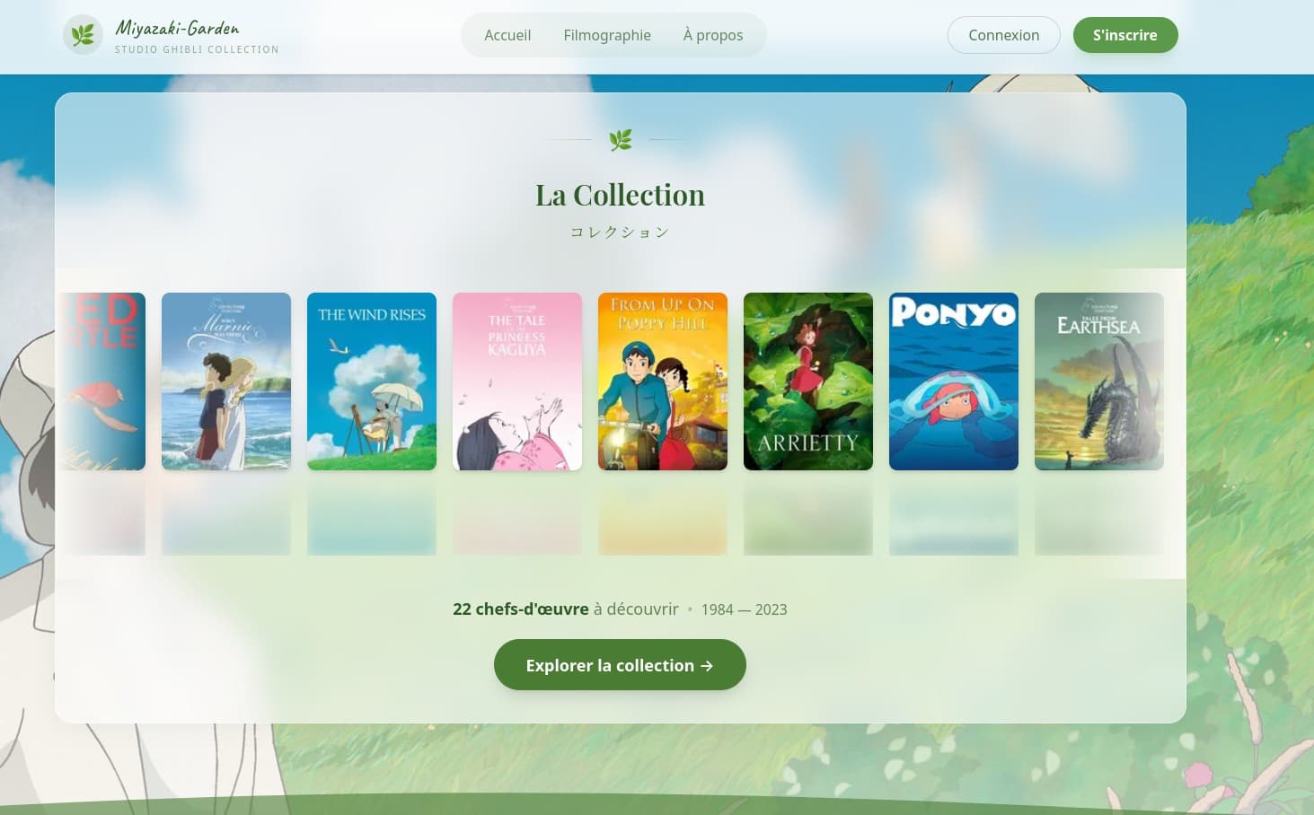The height and width of the screenshot is (815, 1314).
Task: Click the leaf ornament above La Collection
Action: tap(620, 139)
